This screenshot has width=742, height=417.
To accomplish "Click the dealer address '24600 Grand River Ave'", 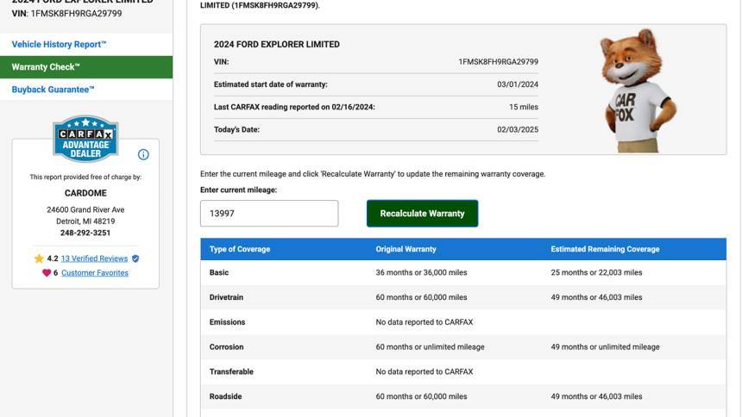I will 85,210.
